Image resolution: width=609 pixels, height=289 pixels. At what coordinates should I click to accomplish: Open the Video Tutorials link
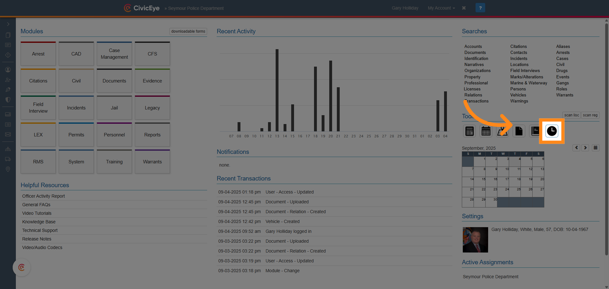pos(37,213)
